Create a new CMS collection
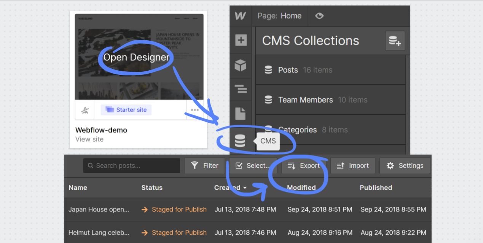Screen dimensions: 483x243 point(395,41)
